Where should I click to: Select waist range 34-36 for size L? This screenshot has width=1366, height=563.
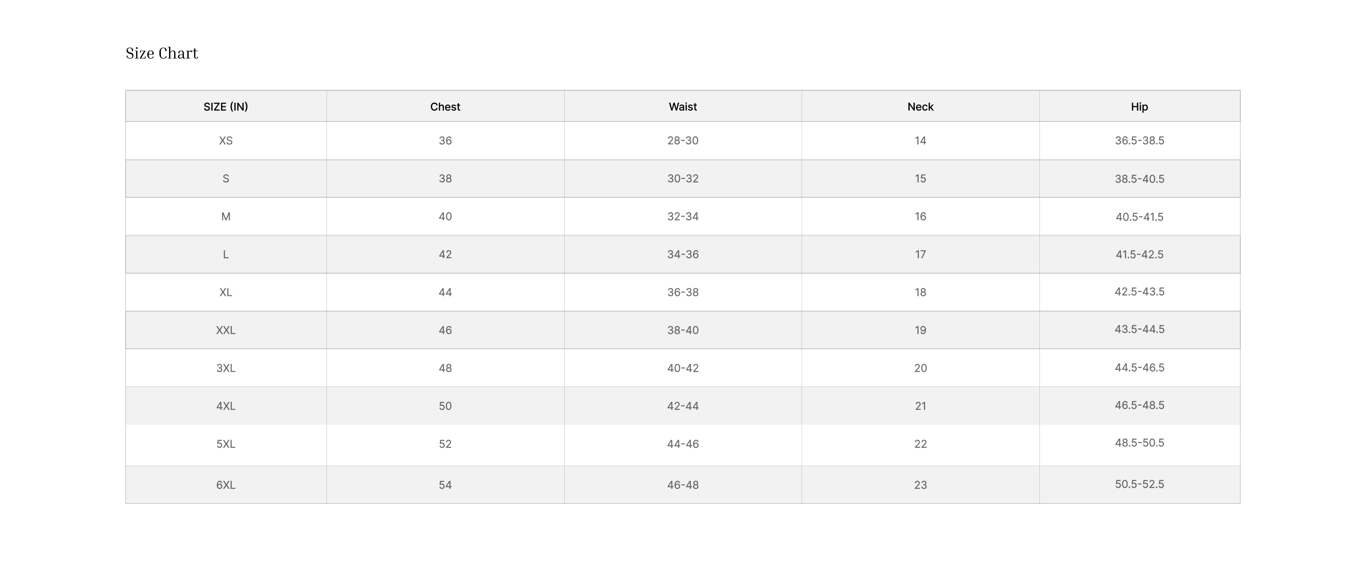[683, 254]
